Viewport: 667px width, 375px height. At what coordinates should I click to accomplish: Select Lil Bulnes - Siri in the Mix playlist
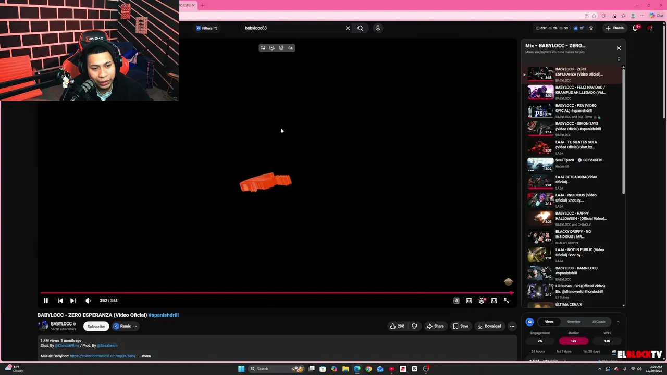pyautogui.click(x=572, y=291)
